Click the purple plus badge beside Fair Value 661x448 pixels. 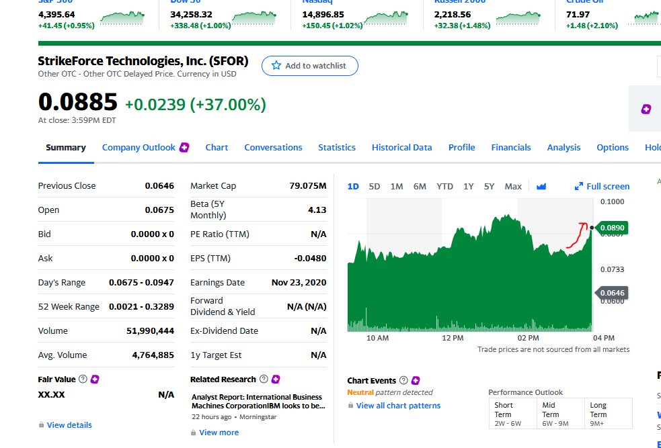[x=95, y=379]
